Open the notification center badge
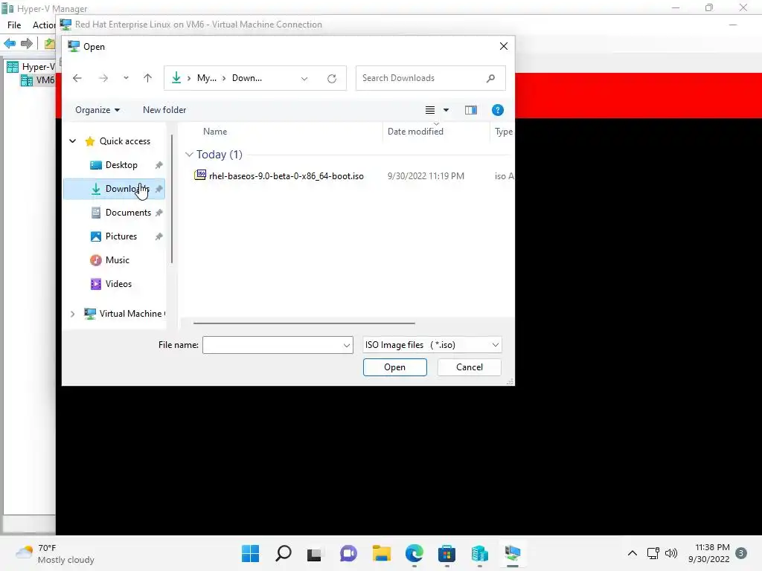 click(x=740, y=553)
